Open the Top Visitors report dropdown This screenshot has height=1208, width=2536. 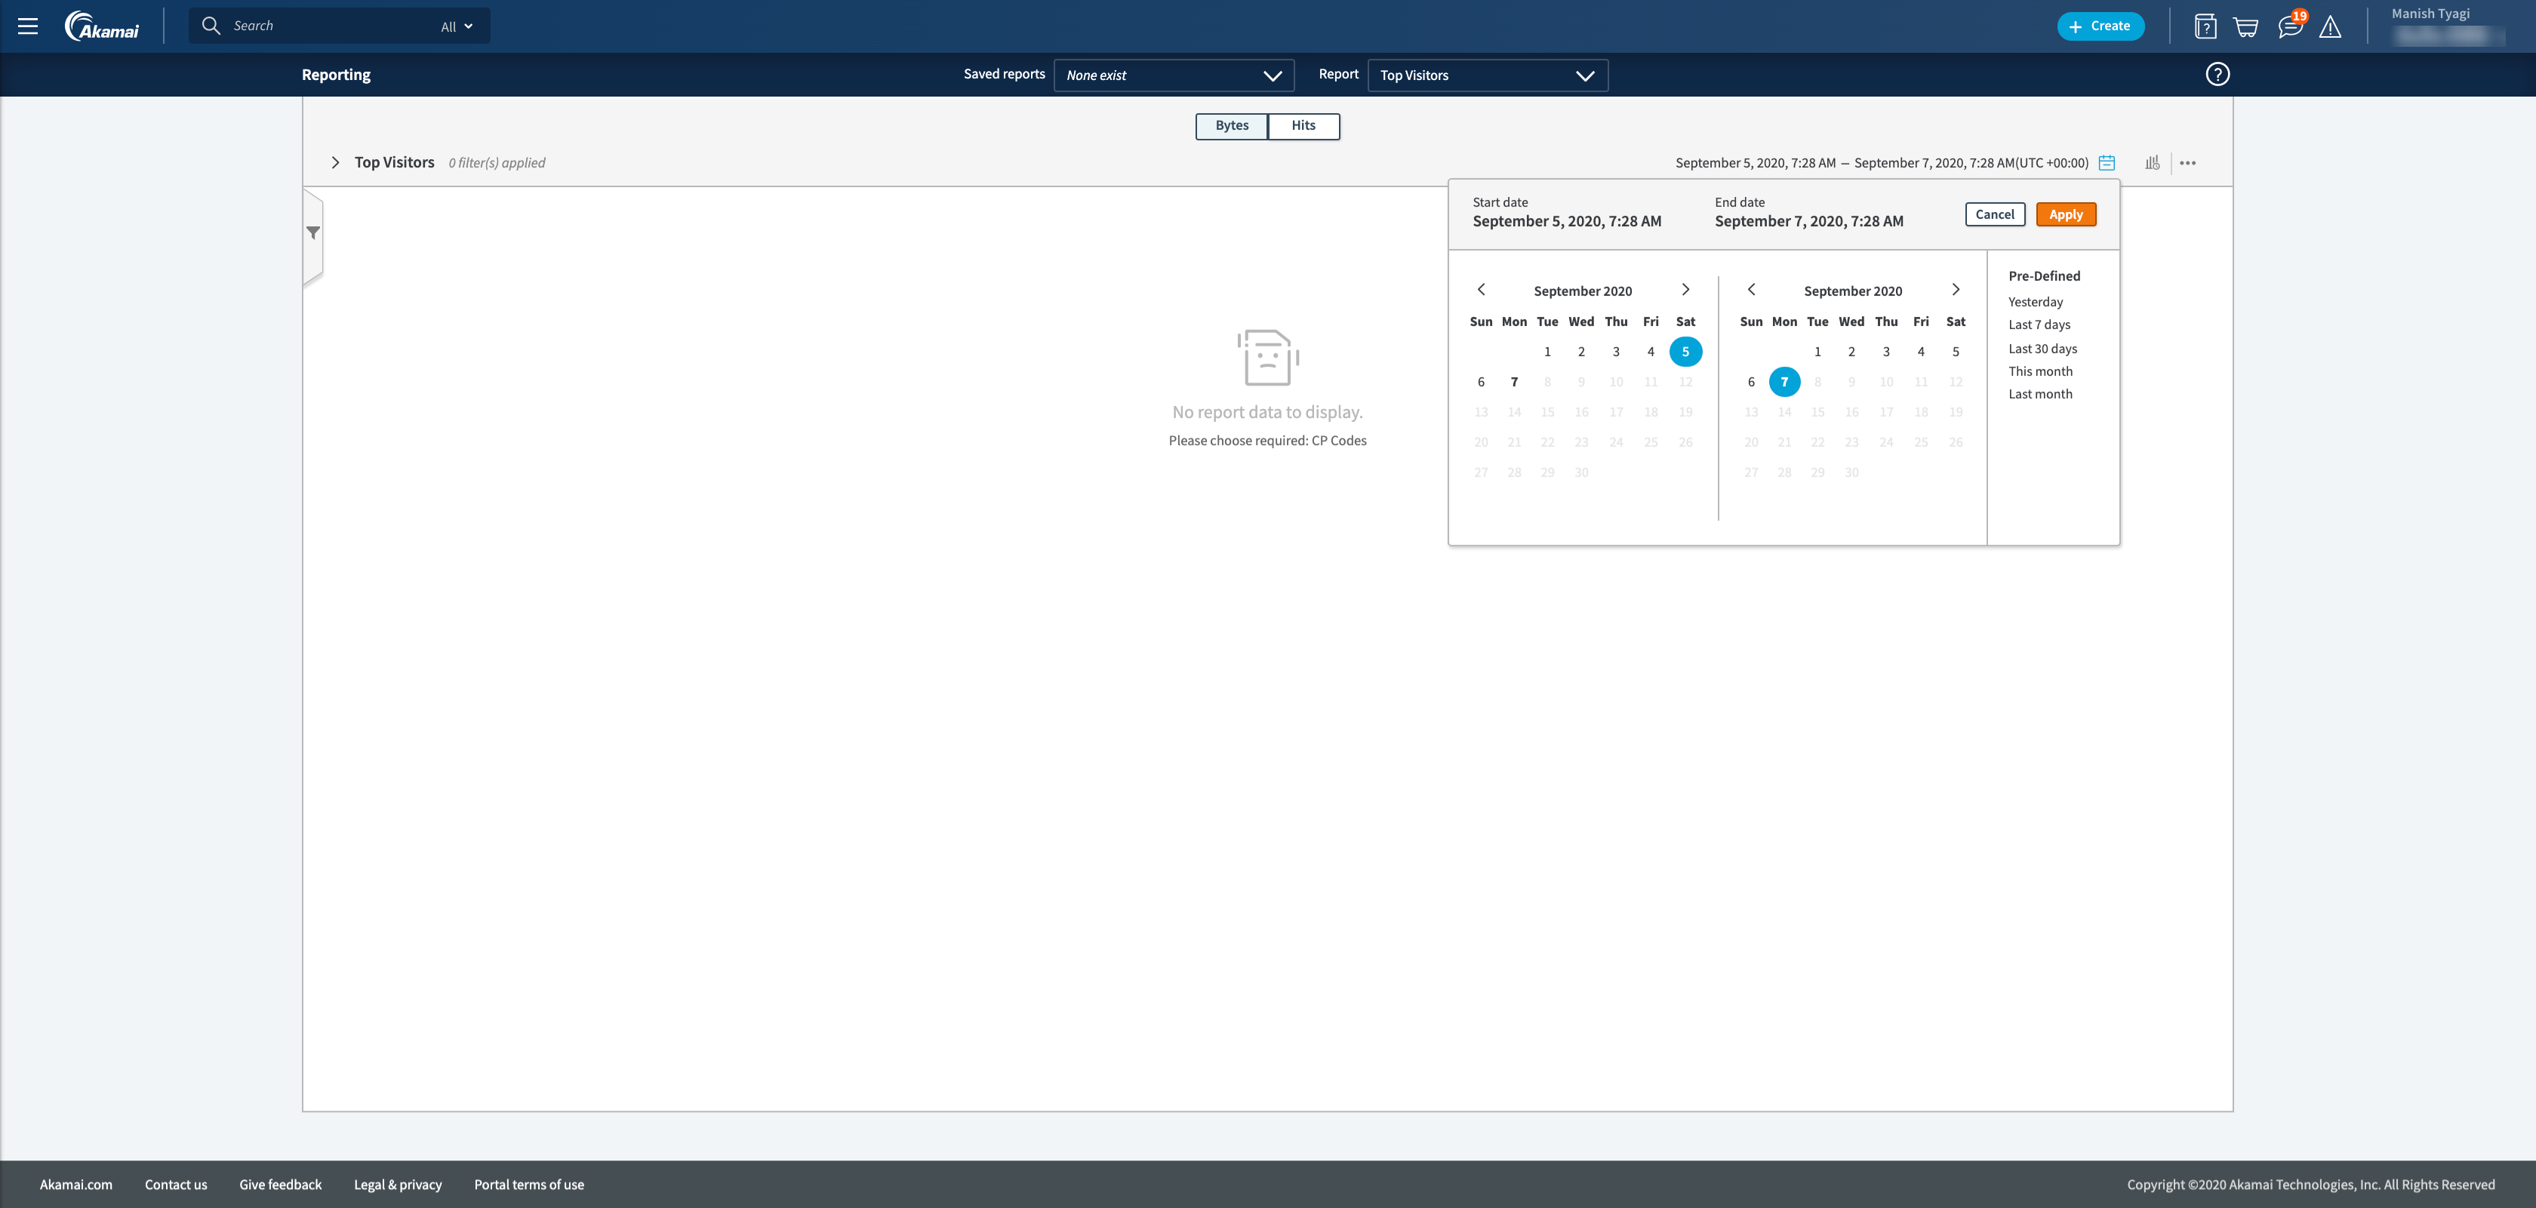[x=1487, y=75]
